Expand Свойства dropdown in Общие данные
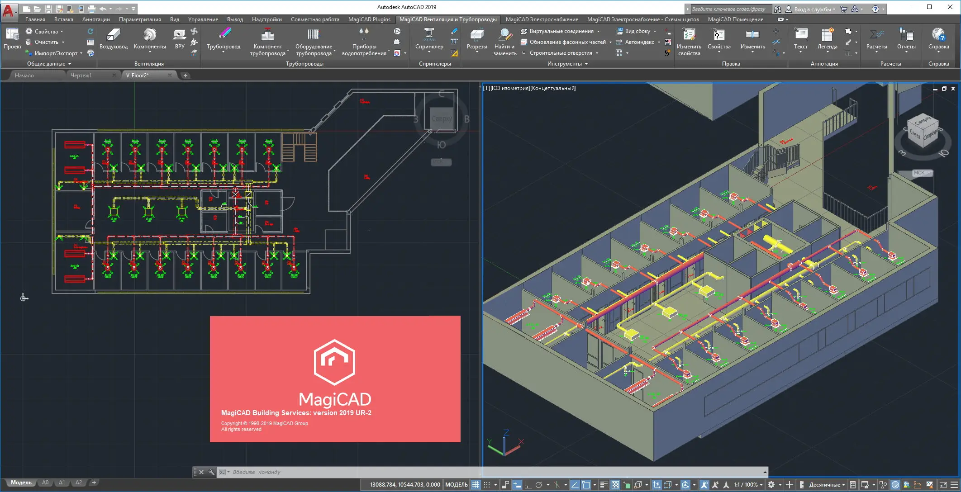The image size is (961, 492). click(62, 32)
